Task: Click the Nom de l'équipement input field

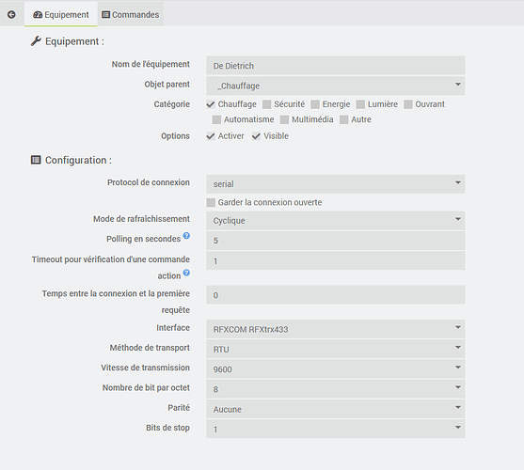Action: coord(336,66)
